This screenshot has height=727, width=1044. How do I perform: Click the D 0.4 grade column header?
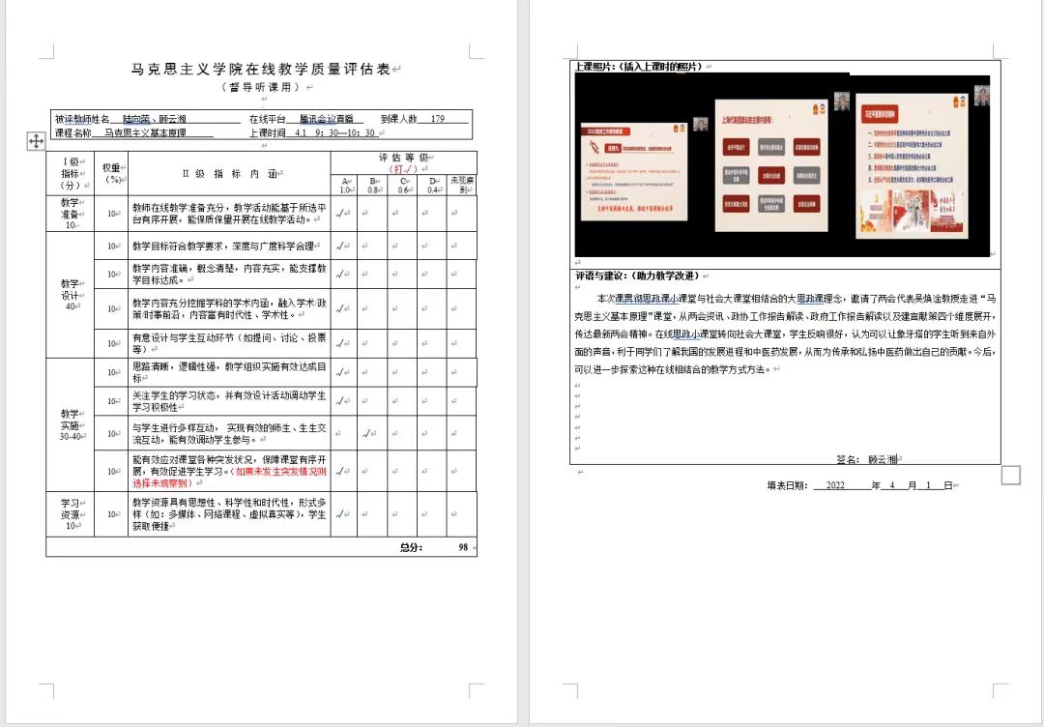coord(433,185)
